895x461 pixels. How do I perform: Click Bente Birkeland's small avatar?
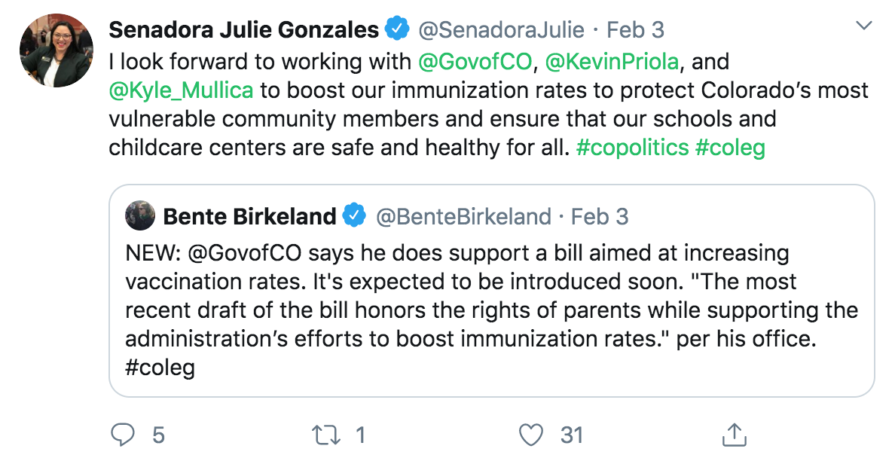click(x=140, y=217)
